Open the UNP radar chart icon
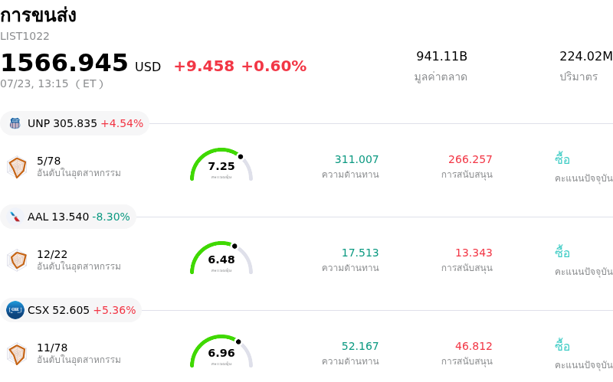The width and height of the screenshot is (613, 382). [17, 167]
